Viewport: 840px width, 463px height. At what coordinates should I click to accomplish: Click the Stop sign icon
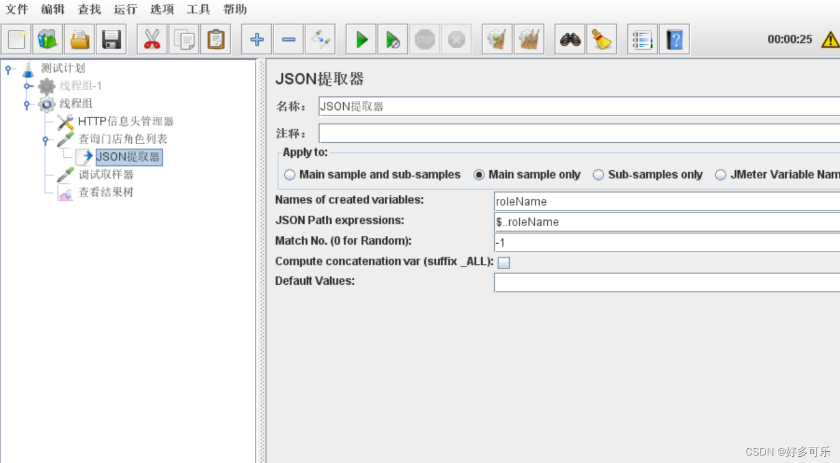[425, 40]
